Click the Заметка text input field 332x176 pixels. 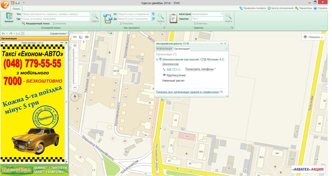click(x=207, y=19)
